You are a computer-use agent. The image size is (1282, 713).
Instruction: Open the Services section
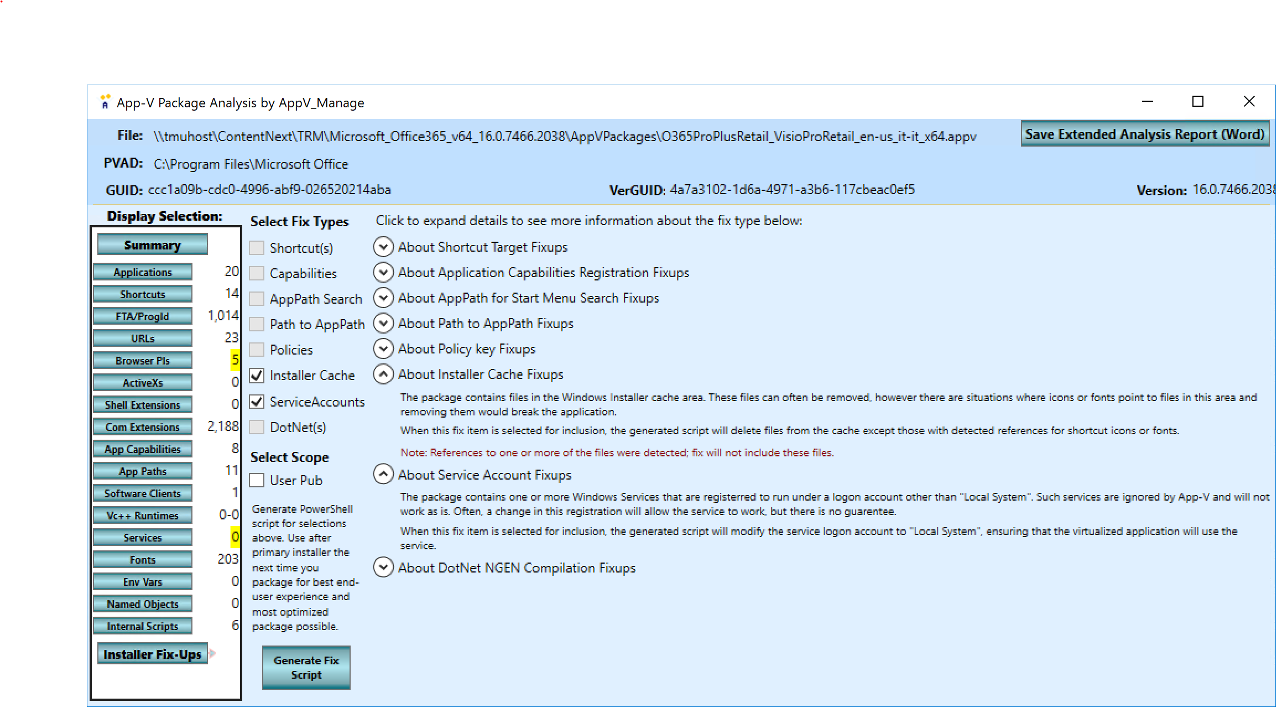coord(143,537)
